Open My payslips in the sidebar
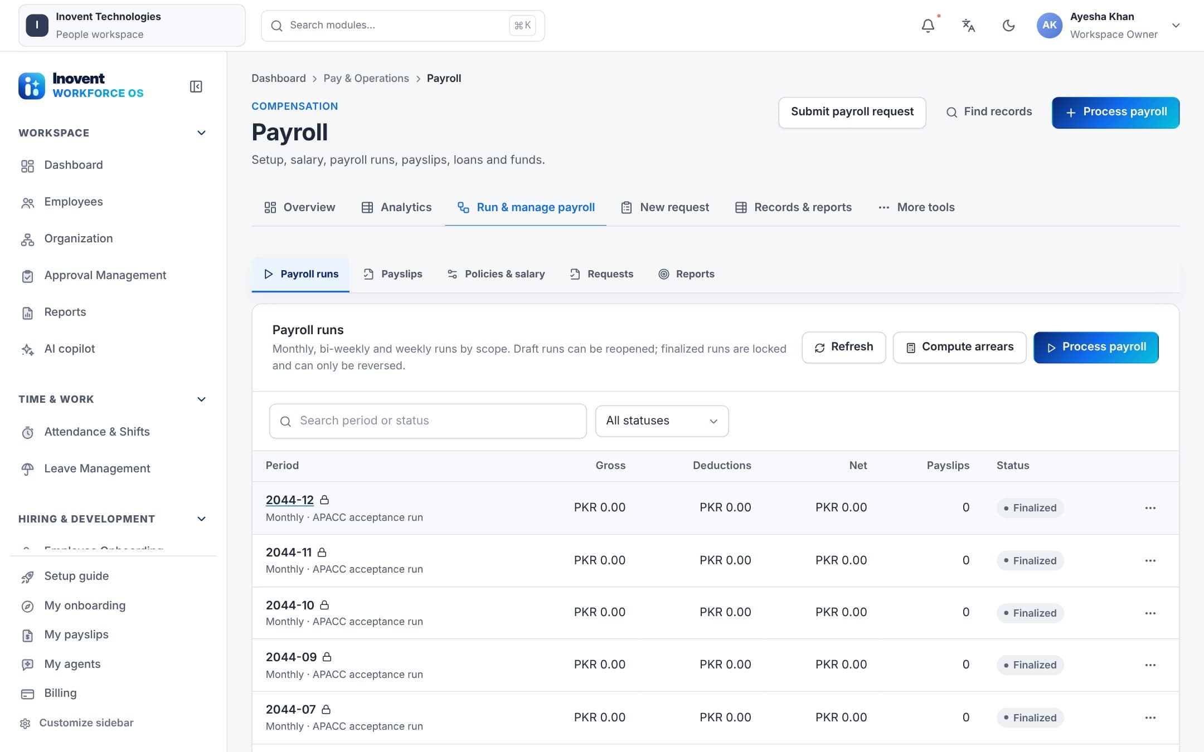 [x=113, y=635]
